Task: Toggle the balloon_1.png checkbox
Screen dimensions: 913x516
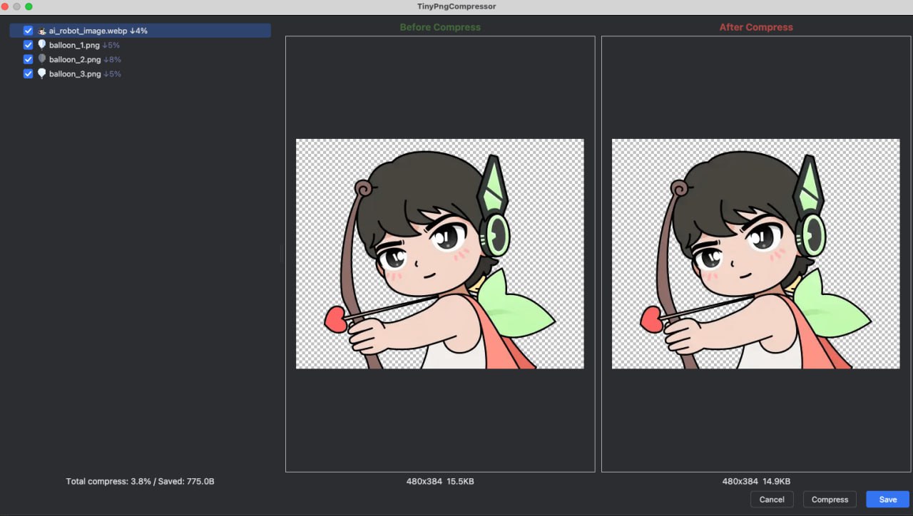Action: pyautogui.click(x=29, y=45)
